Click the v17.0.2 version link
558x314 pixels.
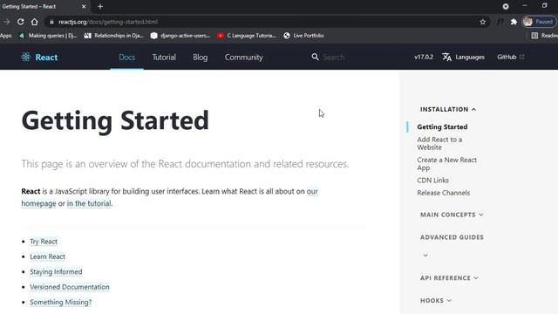424,57
